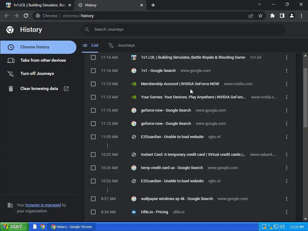Tick checkbox for Instant Card usbank entry

(x=93, y=155)
